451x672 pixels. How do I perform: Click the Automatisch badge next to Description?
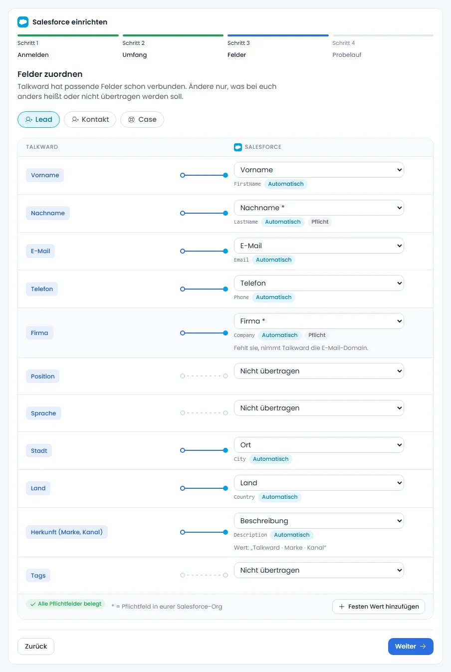coord(292,535)
